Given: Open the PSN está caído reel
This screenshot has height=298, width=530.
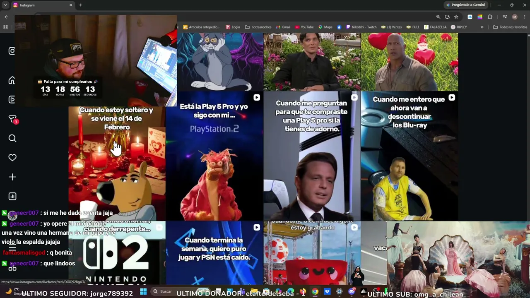Looking at the screenshot, I should coord(214,253).
